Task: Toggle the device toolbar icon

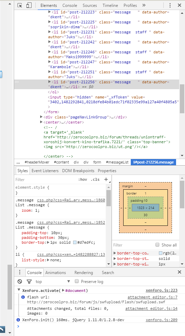Action: 29,6
